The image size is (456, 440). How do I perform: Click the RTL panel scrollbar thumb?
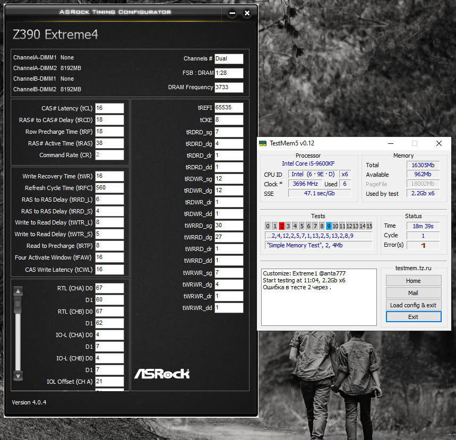click(x=18, y=304)
